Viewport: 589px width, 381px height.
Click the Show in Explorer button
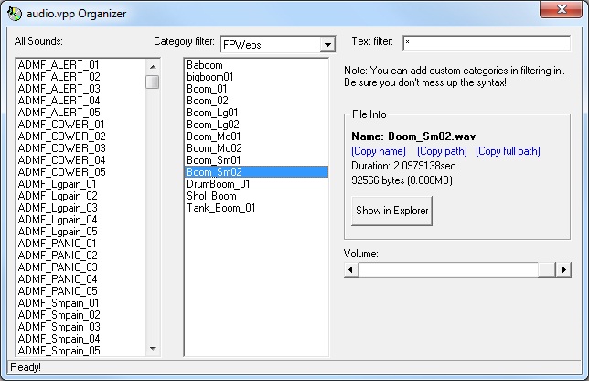coord(392,211)
